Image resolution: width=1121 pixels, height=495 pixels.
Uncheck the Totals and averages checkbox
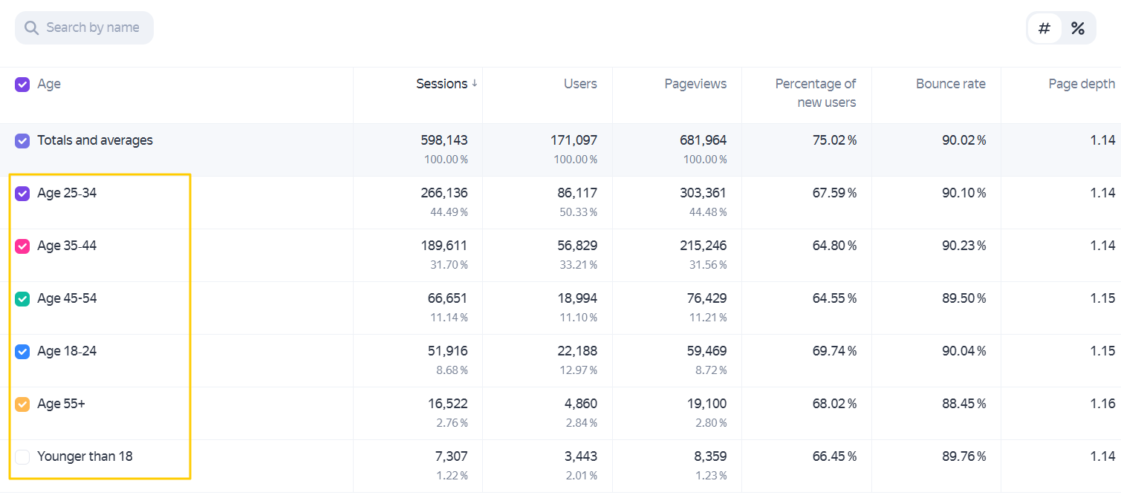coord(22,140)
